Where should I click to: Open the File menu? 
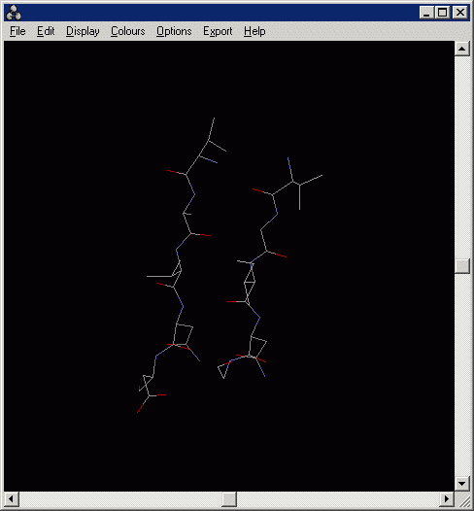[17, 31]
